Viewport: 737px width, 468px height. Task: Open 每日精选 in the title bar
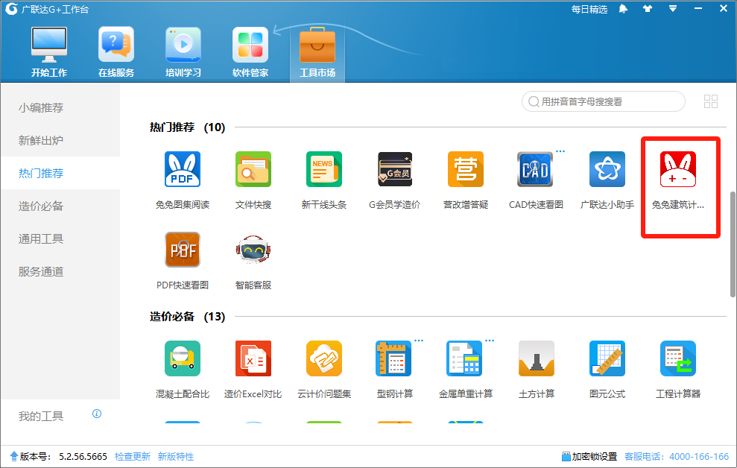(589, 10)
